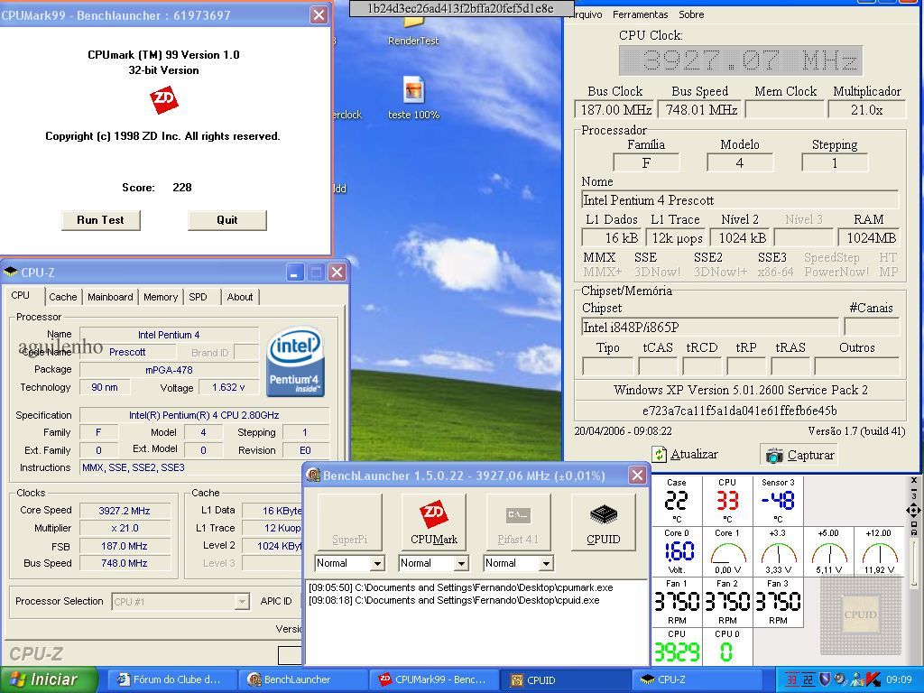Click the 'Intel i848P/i865P' Chipset field
Screen dimensions: 924x693
click(709, 327)
